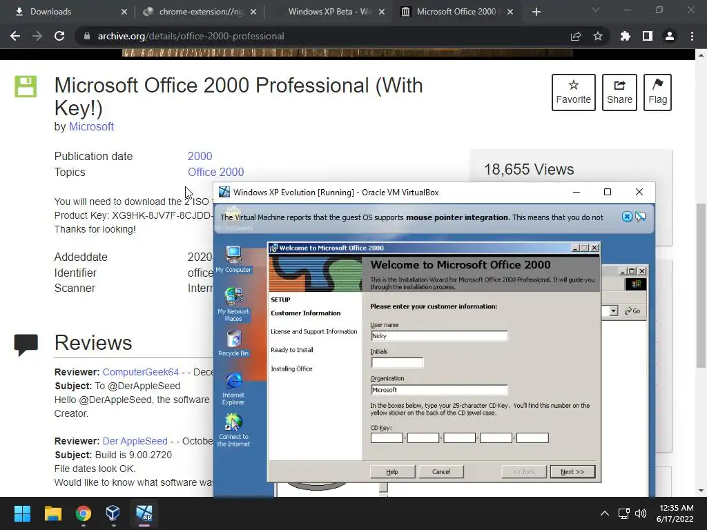Open Der AppleSeed reviewer profile
Image resolution: width=707 pixels, height=530 pixels.
tap(135, 441)
